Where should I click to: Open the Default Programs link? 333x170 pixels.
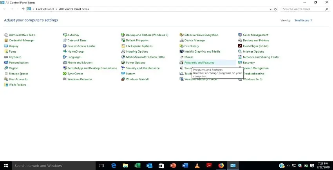click(x=137, y=41)
